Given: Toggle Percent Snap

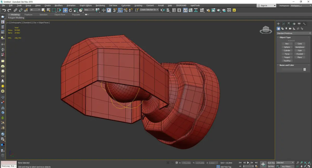Looking at the screenshot, I should [126, 10].
